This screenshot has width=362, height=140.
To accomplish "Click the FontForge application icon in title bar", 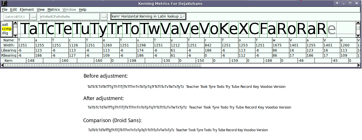I will [x=4, y=3].
